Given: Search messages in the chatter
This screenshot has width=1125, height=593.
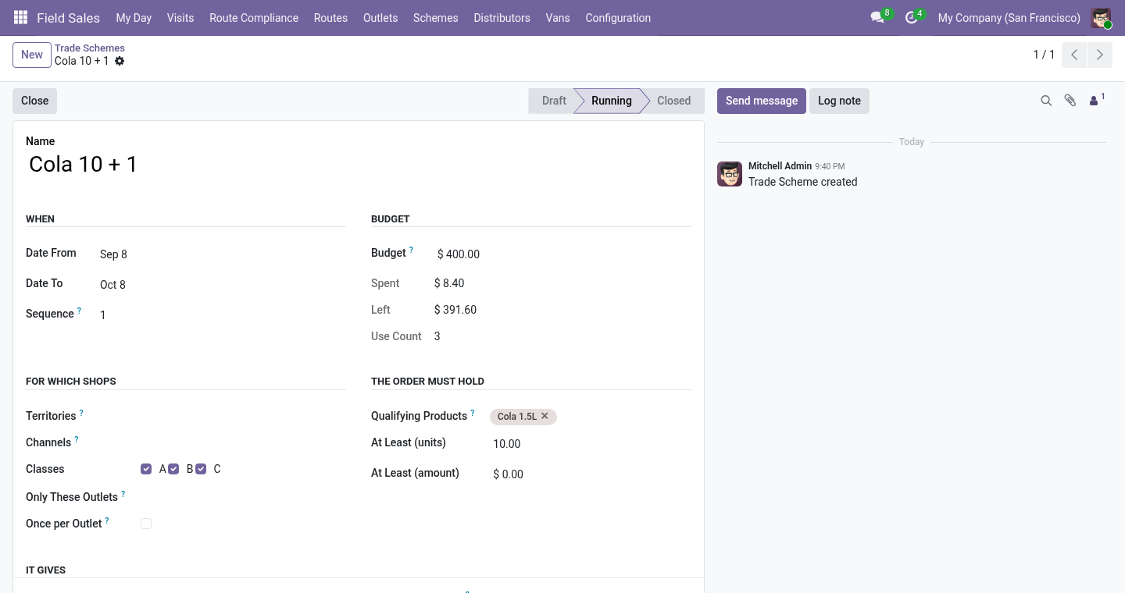Looking at the screenshot, I should click(1046, 101).
